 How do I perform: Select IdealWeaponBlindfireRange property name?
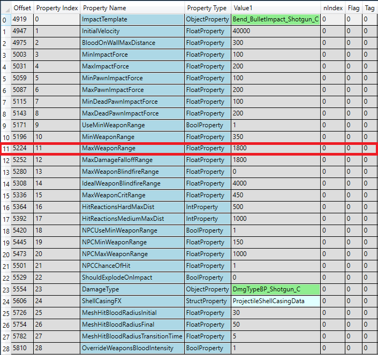click(x=132, y=183)
